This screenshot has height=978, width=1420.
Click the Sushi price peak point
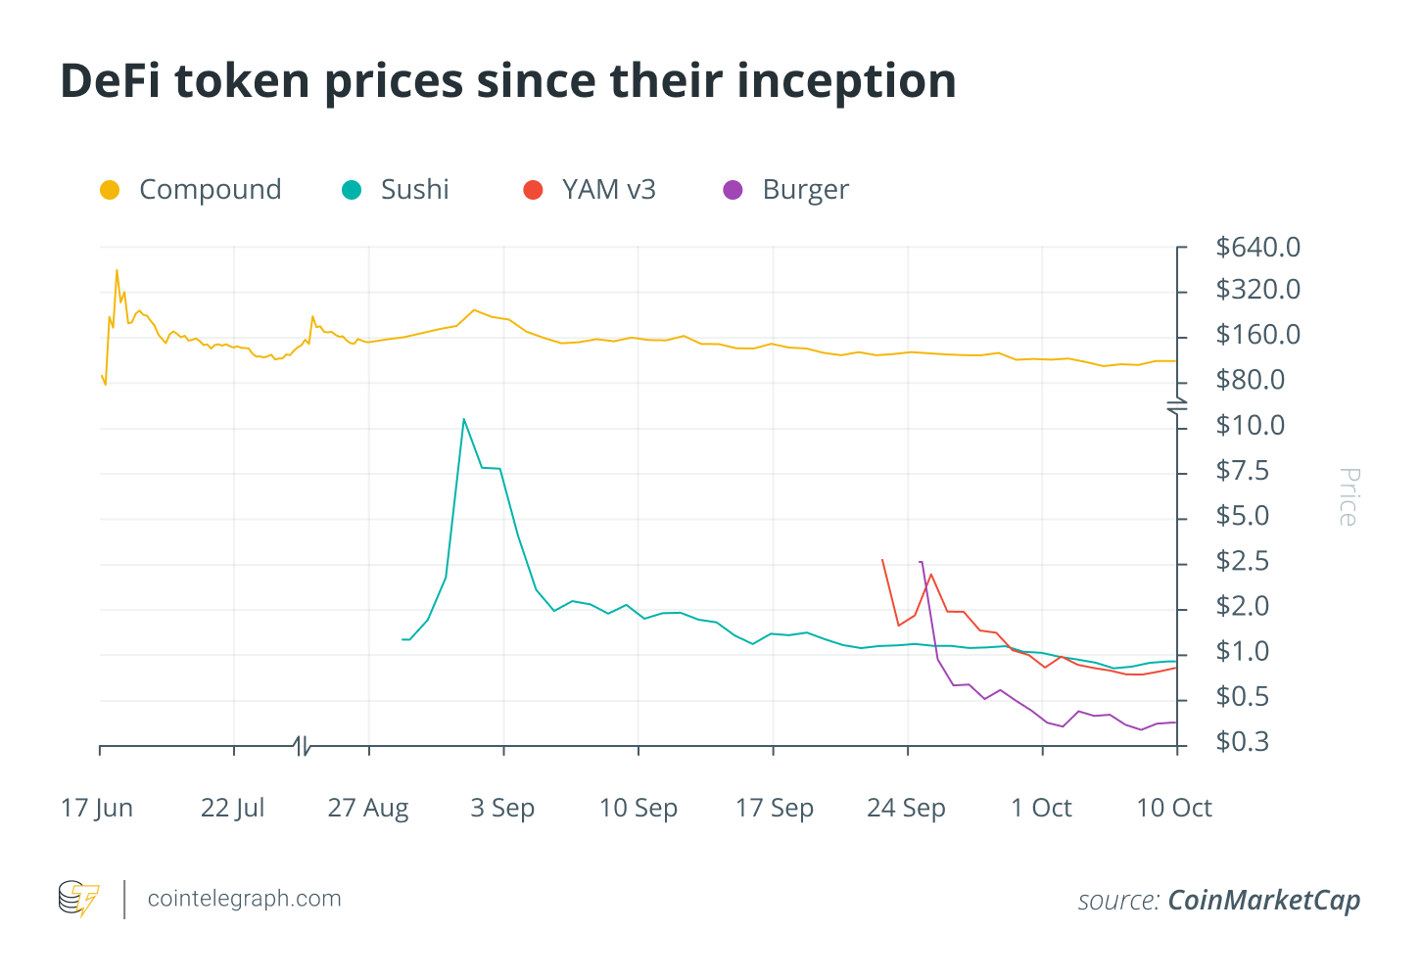click(x=463, y=419)
